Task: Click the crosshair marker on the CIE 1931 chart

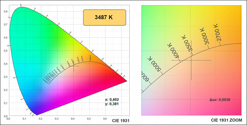Action: coord(73,66)
